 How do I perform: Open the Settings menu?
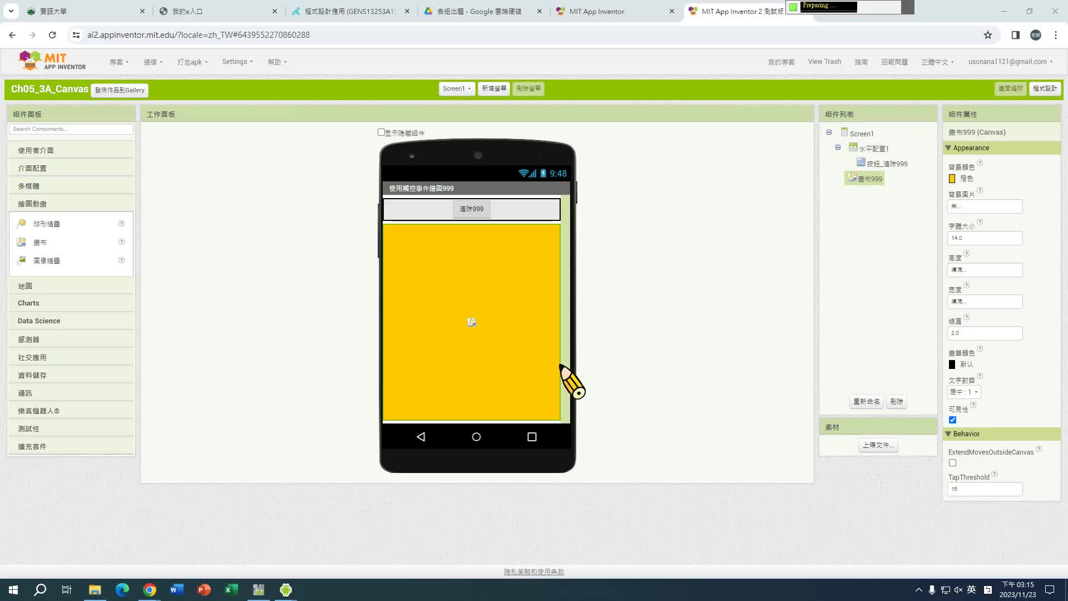238,62
